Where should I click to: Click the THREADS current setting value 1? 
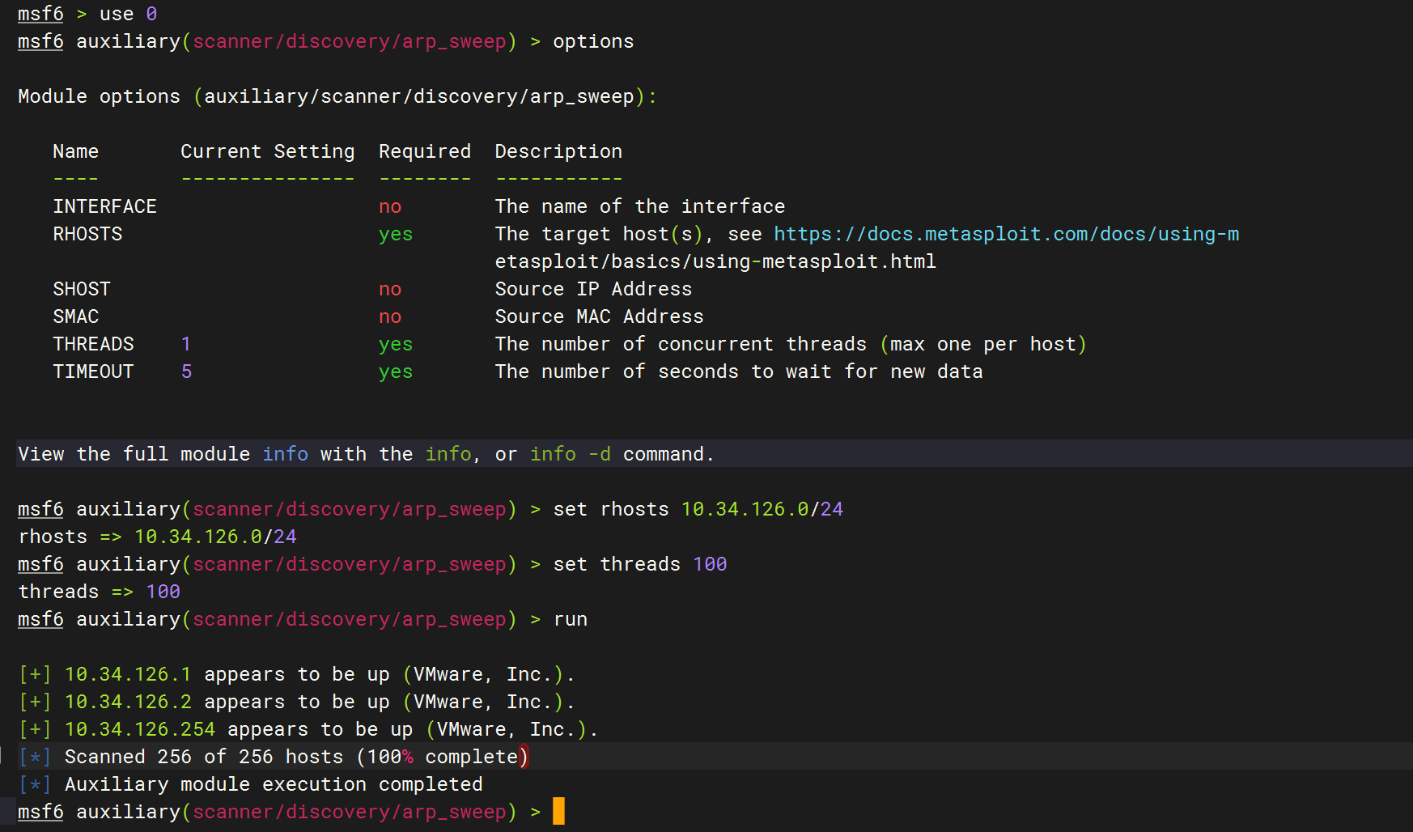pyautogui.click(x=186, y=344)
